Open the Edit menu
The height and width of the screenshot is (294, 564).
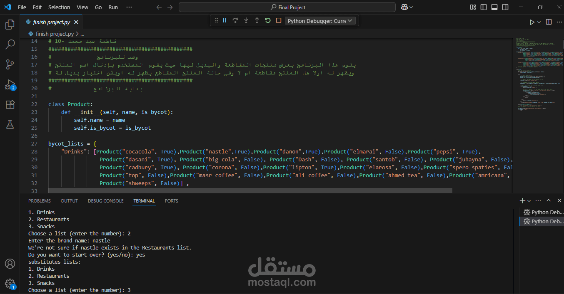(x=37, y=7)
